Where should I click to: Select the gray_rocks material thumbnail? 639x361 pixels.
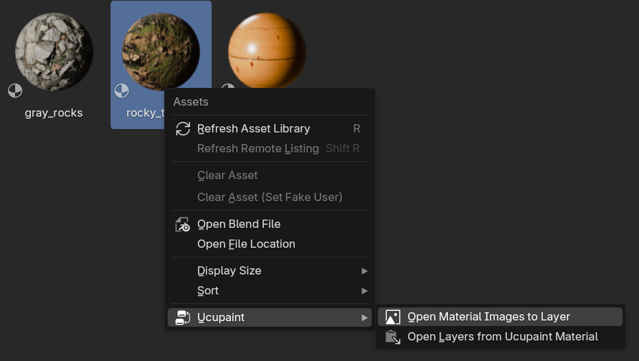pyautogui.click(x=54, y=51)
